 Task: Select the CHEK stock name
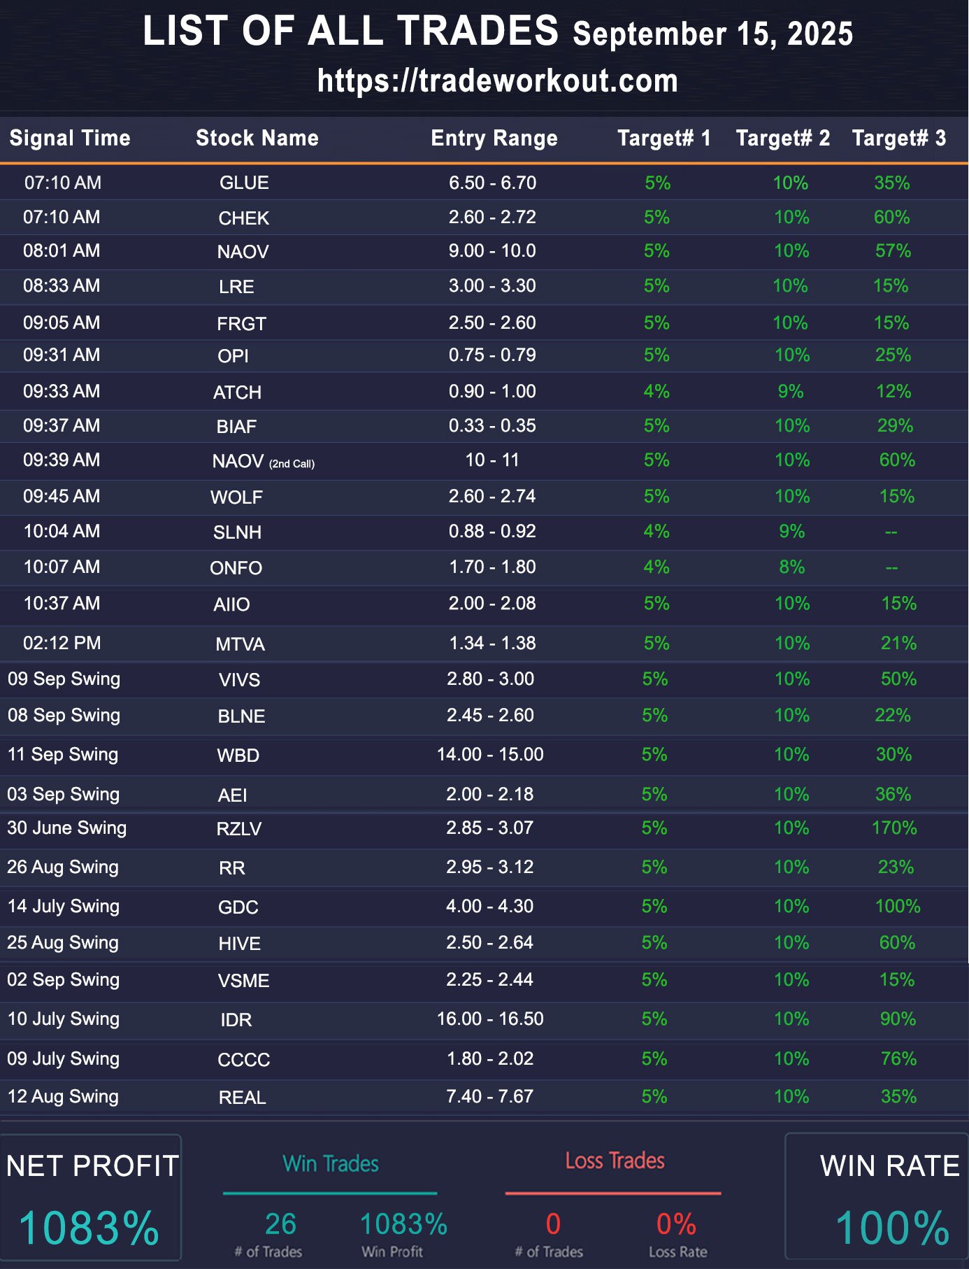(243, 218)
